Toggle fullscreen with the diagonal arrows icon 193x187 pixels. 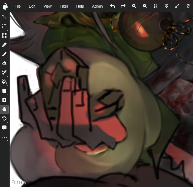click(177, 6)
